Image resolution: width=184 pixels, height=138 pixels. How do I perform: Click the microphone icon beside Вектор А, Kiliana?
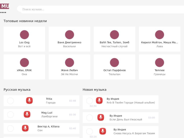(x=25, y=128)
